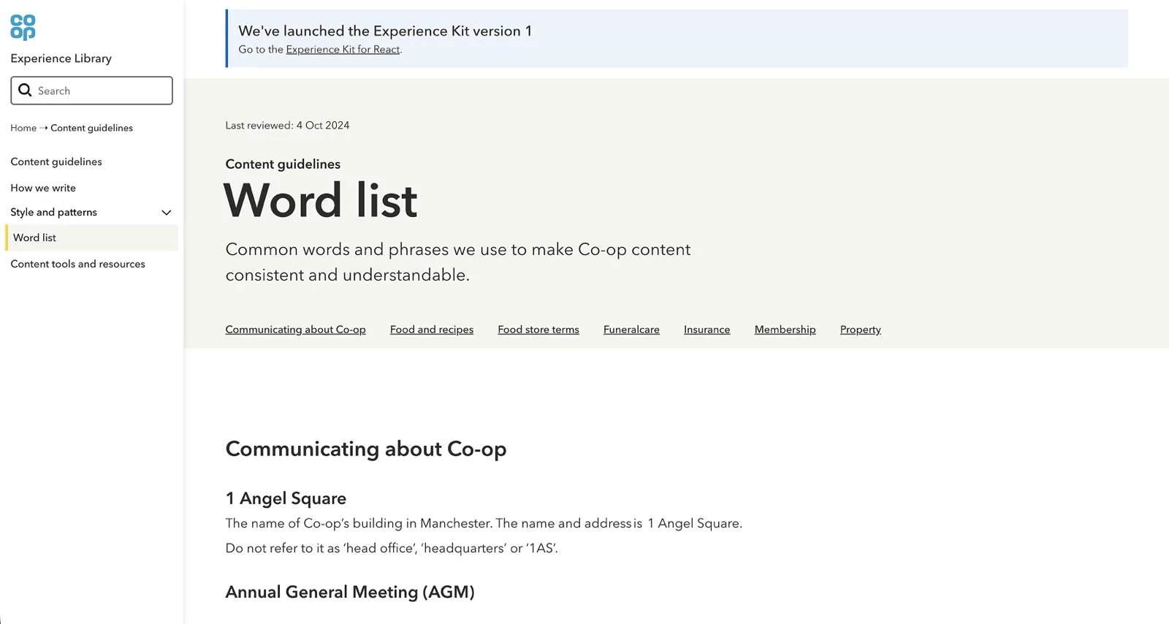Focus the Search input field
The height and width of the screenshot is (624, 1169).
click(91, 91)
